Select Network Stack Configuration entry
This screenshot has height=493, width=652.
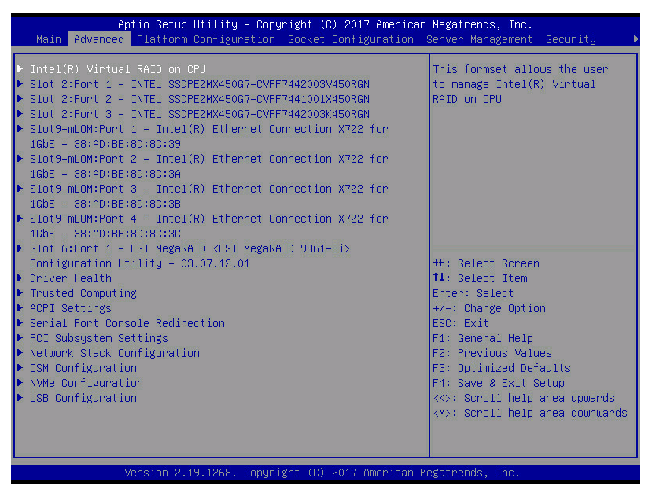114,353
